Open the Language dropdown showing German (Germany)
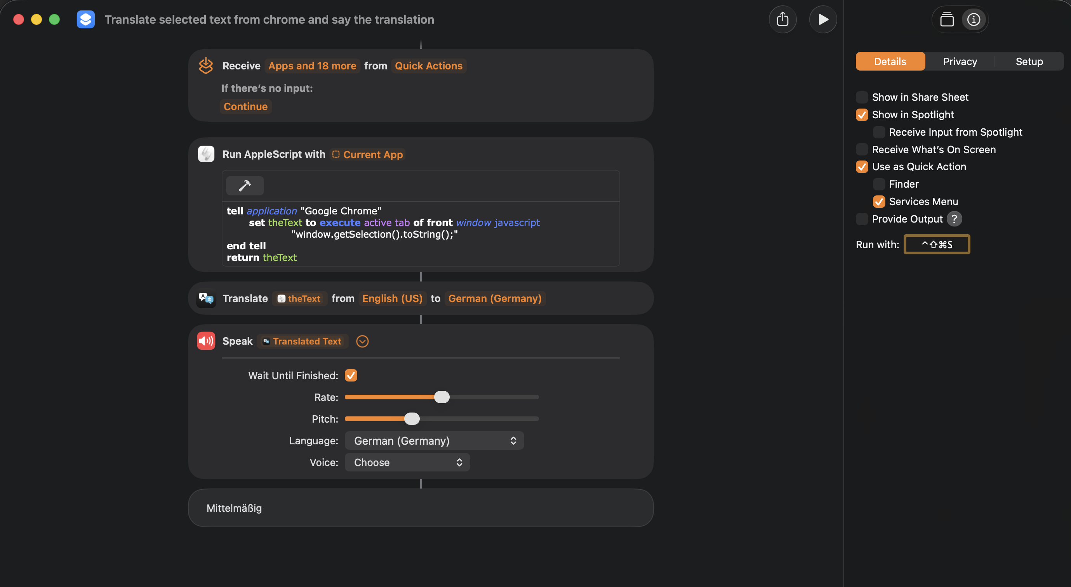 pyautogui.click(x=434, y=440)
